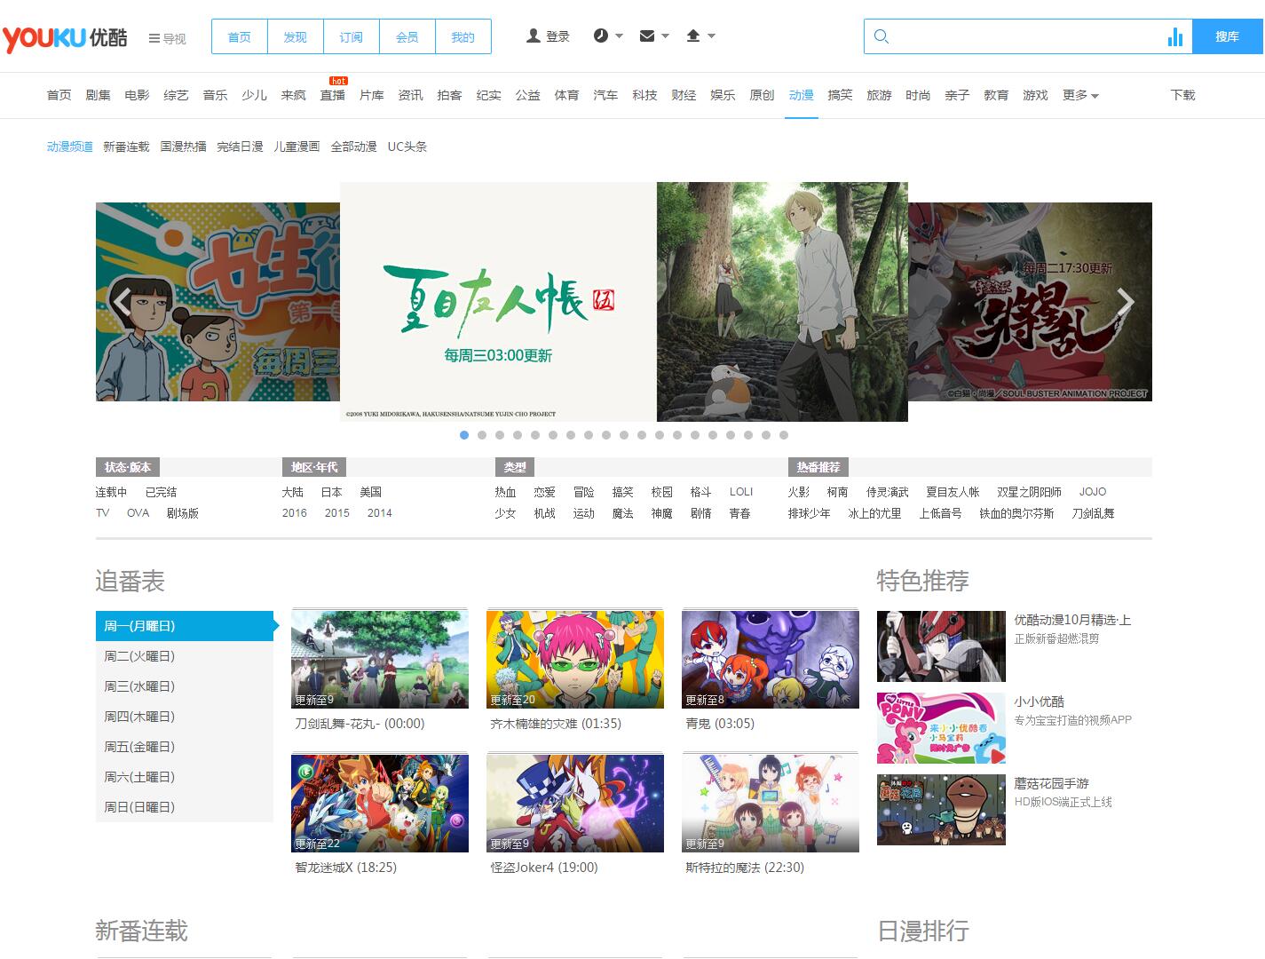Screen dimensions: 1265x959
Task: Open the 齐木楠雄的灾难 thumbnail
Action: [x=575, y=659]
